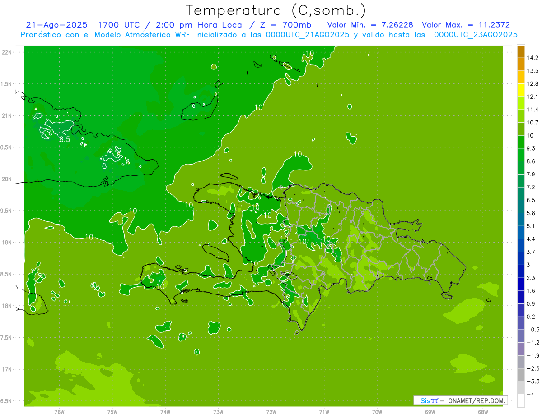The image size is (542, 418).
Task: Click the '19N' latitude axis label
Action: pos(8,242)
